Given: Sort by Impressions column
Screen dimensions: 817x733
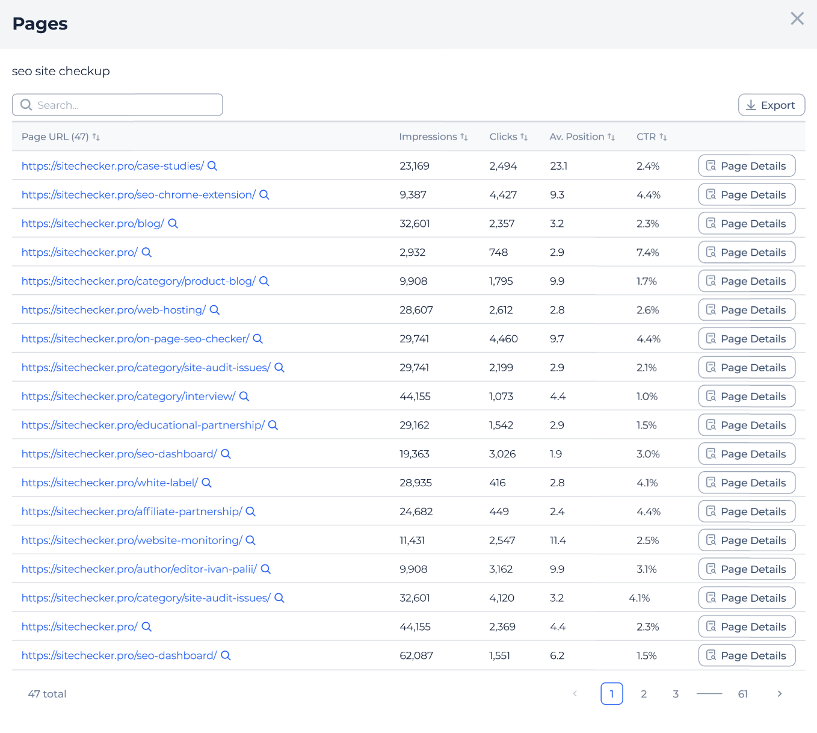Looking at the screenshot, I should [433, 137].
